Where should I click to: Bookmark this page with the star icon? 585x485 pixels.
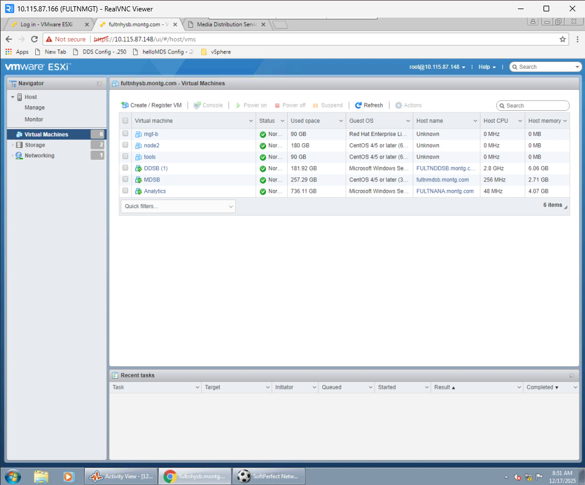[x=563, y=39]
